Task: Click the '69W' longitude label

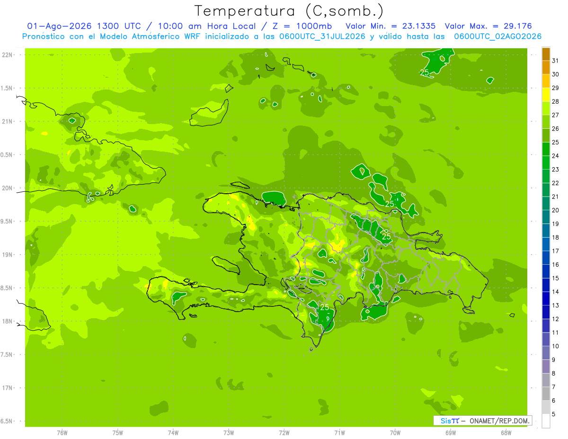Action: pos(451,432)
